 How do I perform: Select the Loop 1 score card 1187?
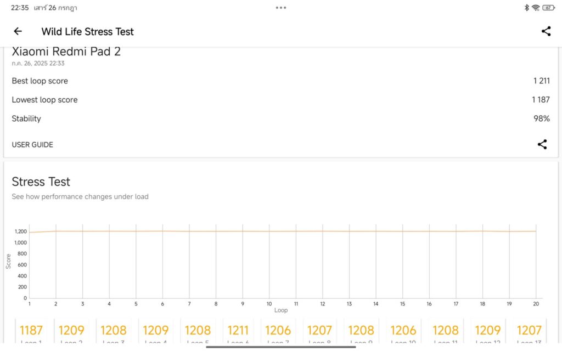click(x=31, y=331)
